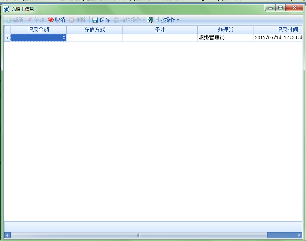This screenshot has height=241, width=306.
Task: Click the empty 备注 cell in the first row
Action: pyautogui.click(x=160, y=38)
